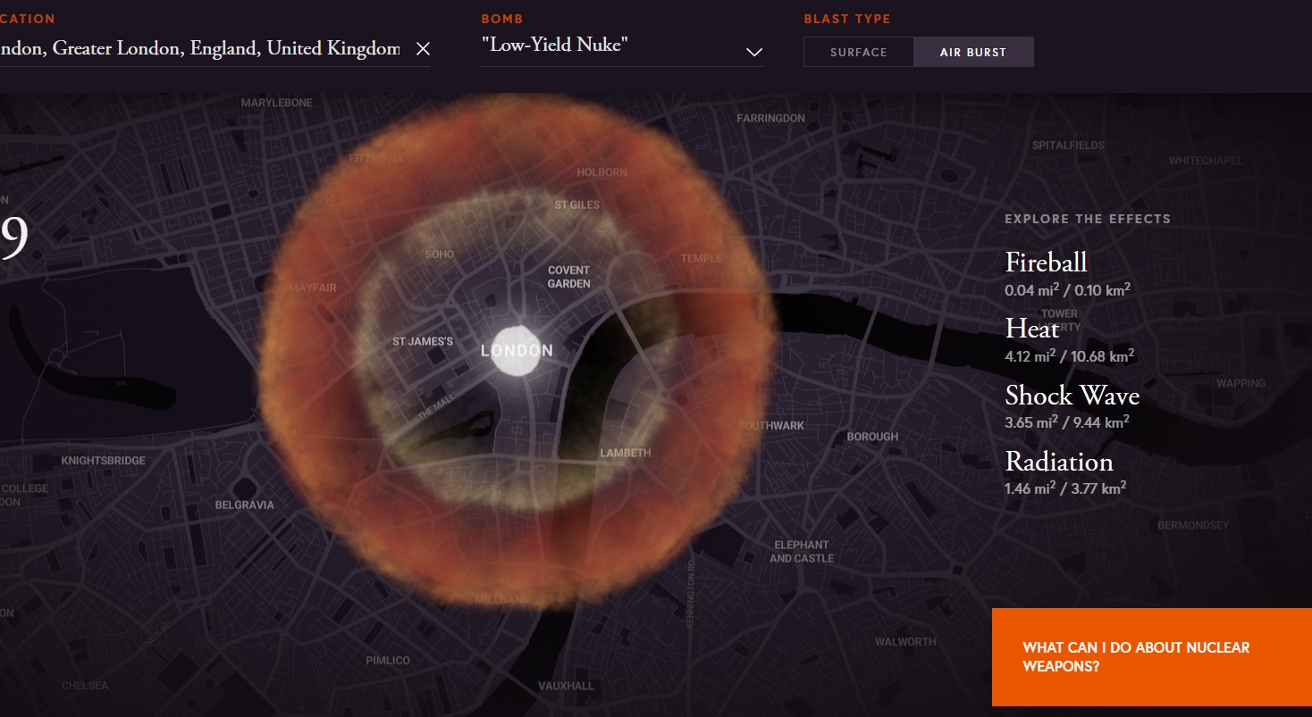Screen dimensions: 1312x717
Task: Click the Chelsea map label
Action: [85, 686]
